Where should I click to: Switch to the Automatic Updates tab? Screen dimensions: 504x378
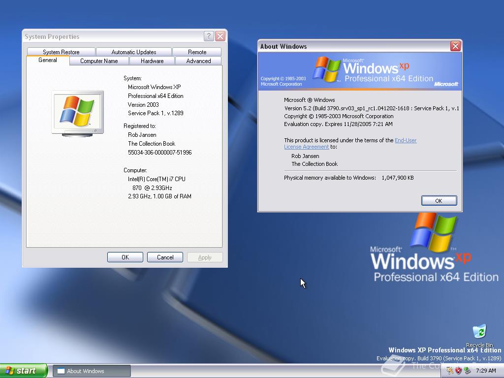point(134,52)
